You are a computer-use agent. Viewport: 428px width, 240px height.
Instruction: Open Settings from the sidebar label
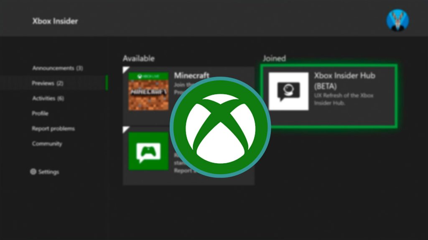point(48,172)
